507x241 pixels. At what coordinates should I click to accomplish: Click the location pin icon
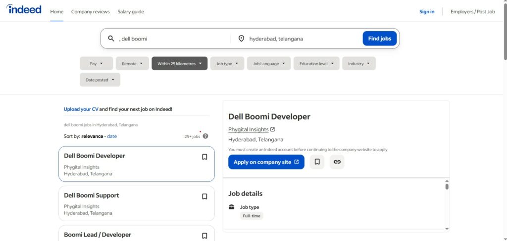tap(241, 39)
